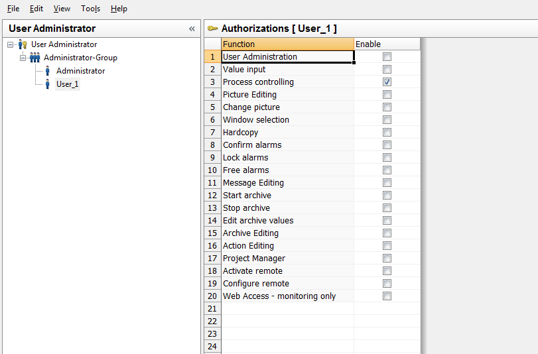Screen dimensions: 538x354
Task: Disable Process controlling authorization checkbox
Action: (x=387, y=82)
